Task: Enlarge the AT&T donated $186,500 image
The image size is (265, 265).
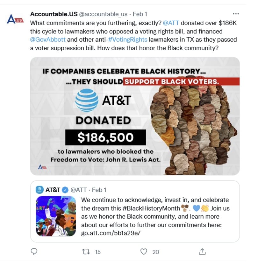Action: (x=135, y=116)
